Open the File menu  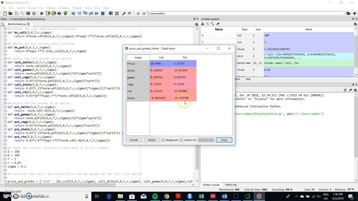click(4, 8)
